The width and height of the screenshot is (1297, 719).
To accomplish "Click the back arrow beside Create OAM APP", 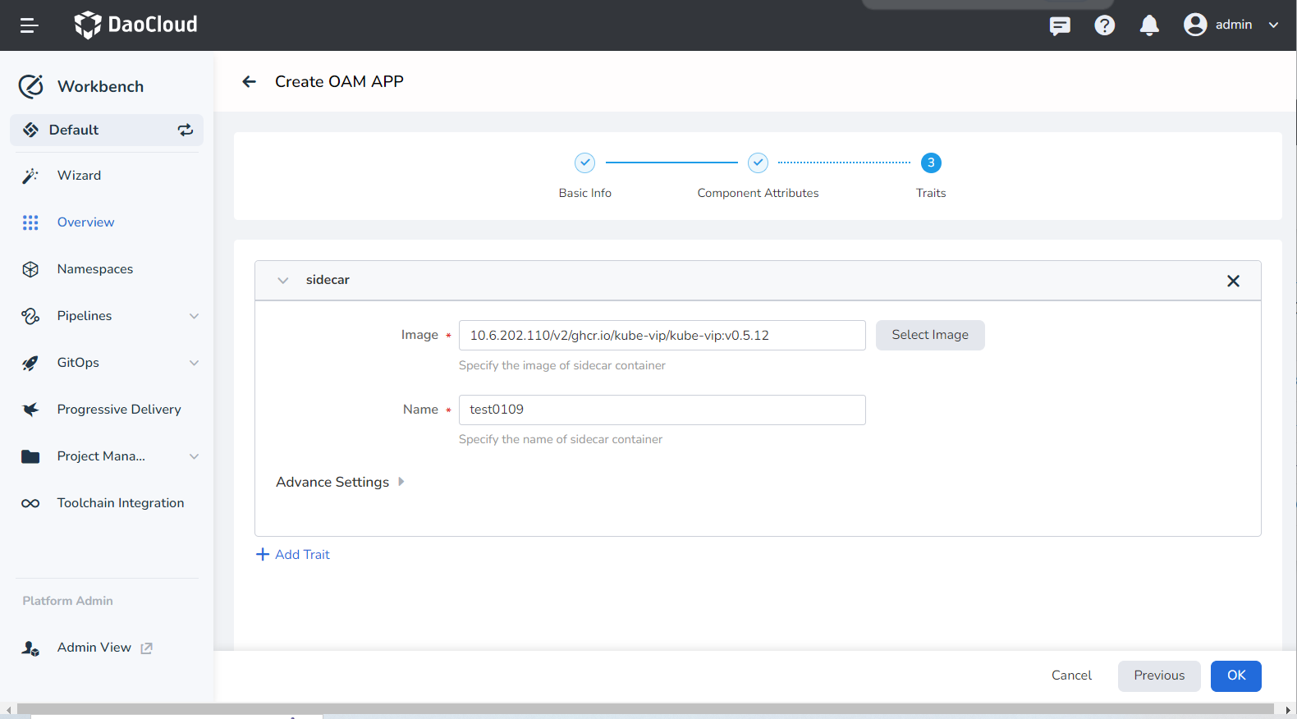I will [x=250, y=81].
